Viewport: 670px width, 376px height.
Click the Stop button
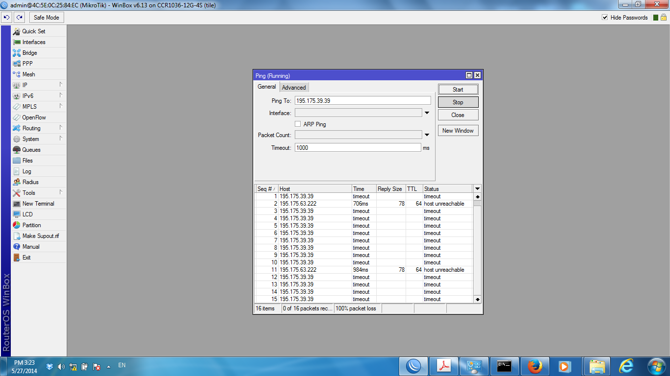[x=458, y=102]
